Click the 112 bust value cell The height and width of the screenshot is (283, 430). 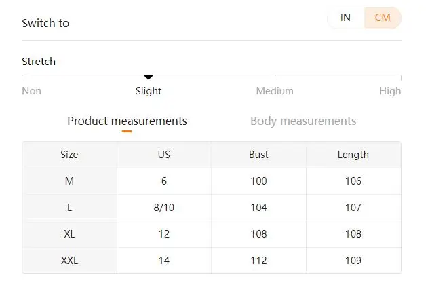(258, 261)
